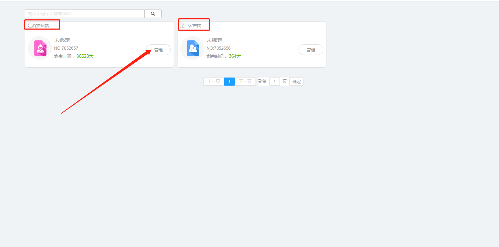Viewport: 499px width, 247px height.
Task: Click the jump-to page number field
Action: pyautogui.click(x=275, y=81)
